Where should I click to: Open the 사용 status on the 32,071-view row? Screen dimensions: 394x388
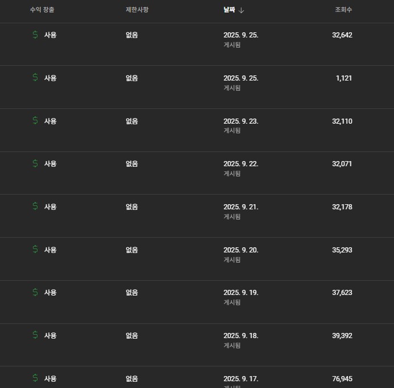[x=51, y=163]
